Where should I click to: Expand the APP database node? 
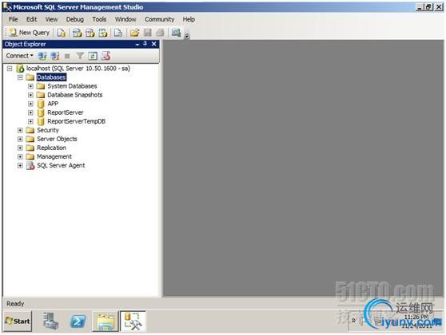(x=30, y=104)
